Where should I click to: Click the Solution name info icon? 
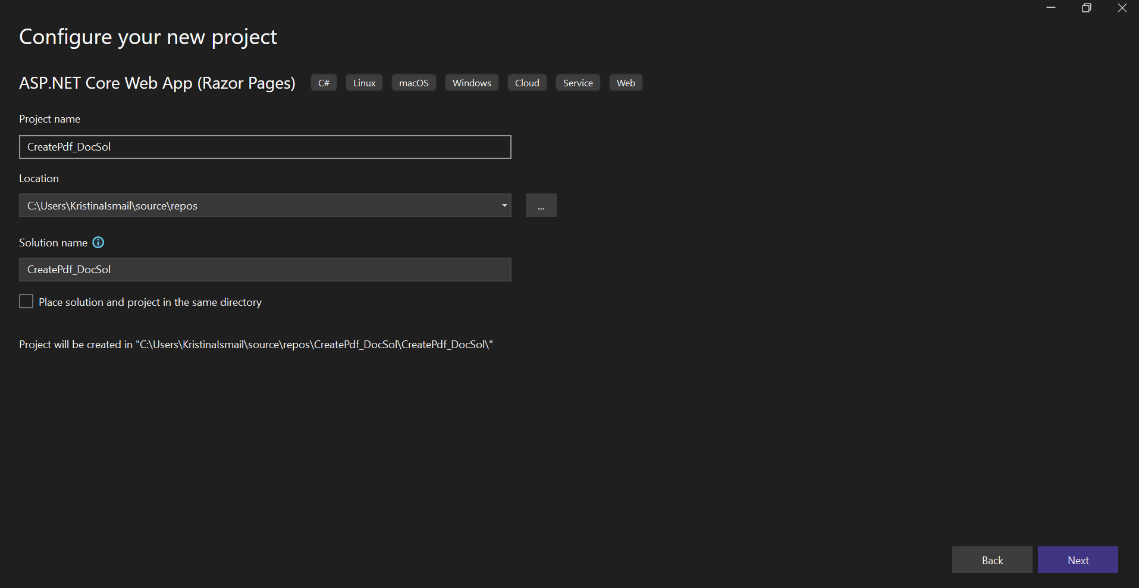pos(98,242)
